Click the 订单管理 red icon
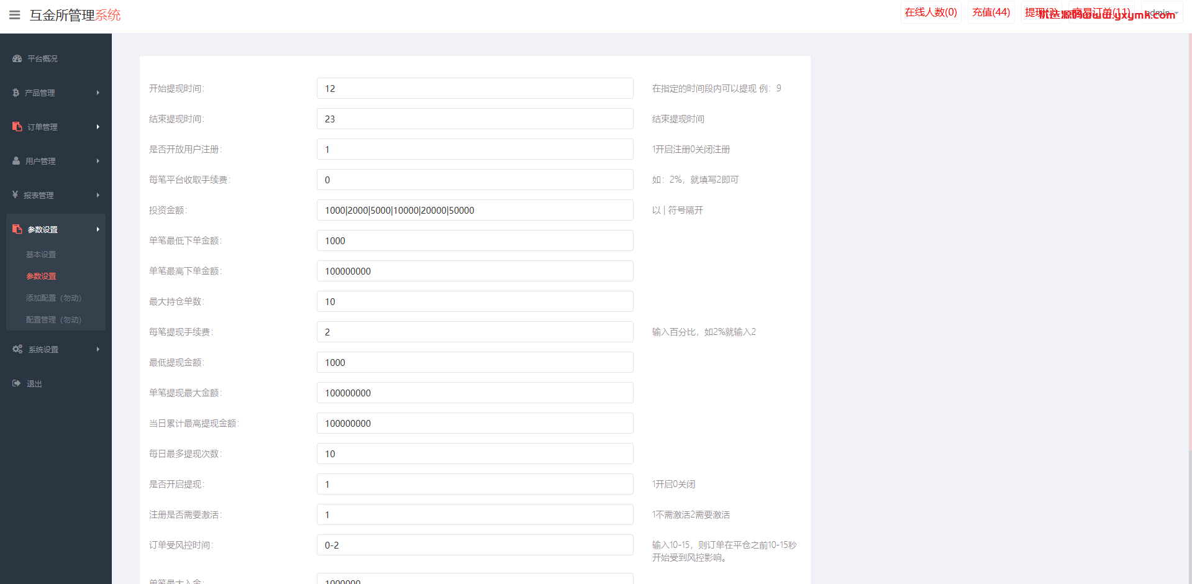Screen dimensions: 1192x584 pyautogui.click(x=17, y=127)
